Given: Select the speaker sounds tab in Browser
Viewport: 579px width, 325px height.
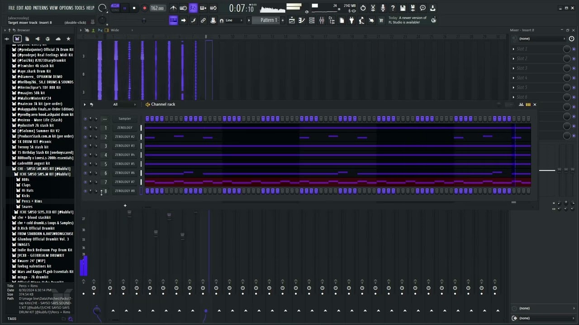Looking at the screenshot, I should pyautogui.click(x=38, y=39).
